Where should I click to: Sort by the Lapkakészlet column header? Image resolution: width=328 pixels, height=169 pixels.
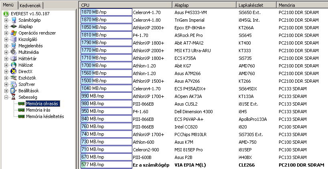256,5
